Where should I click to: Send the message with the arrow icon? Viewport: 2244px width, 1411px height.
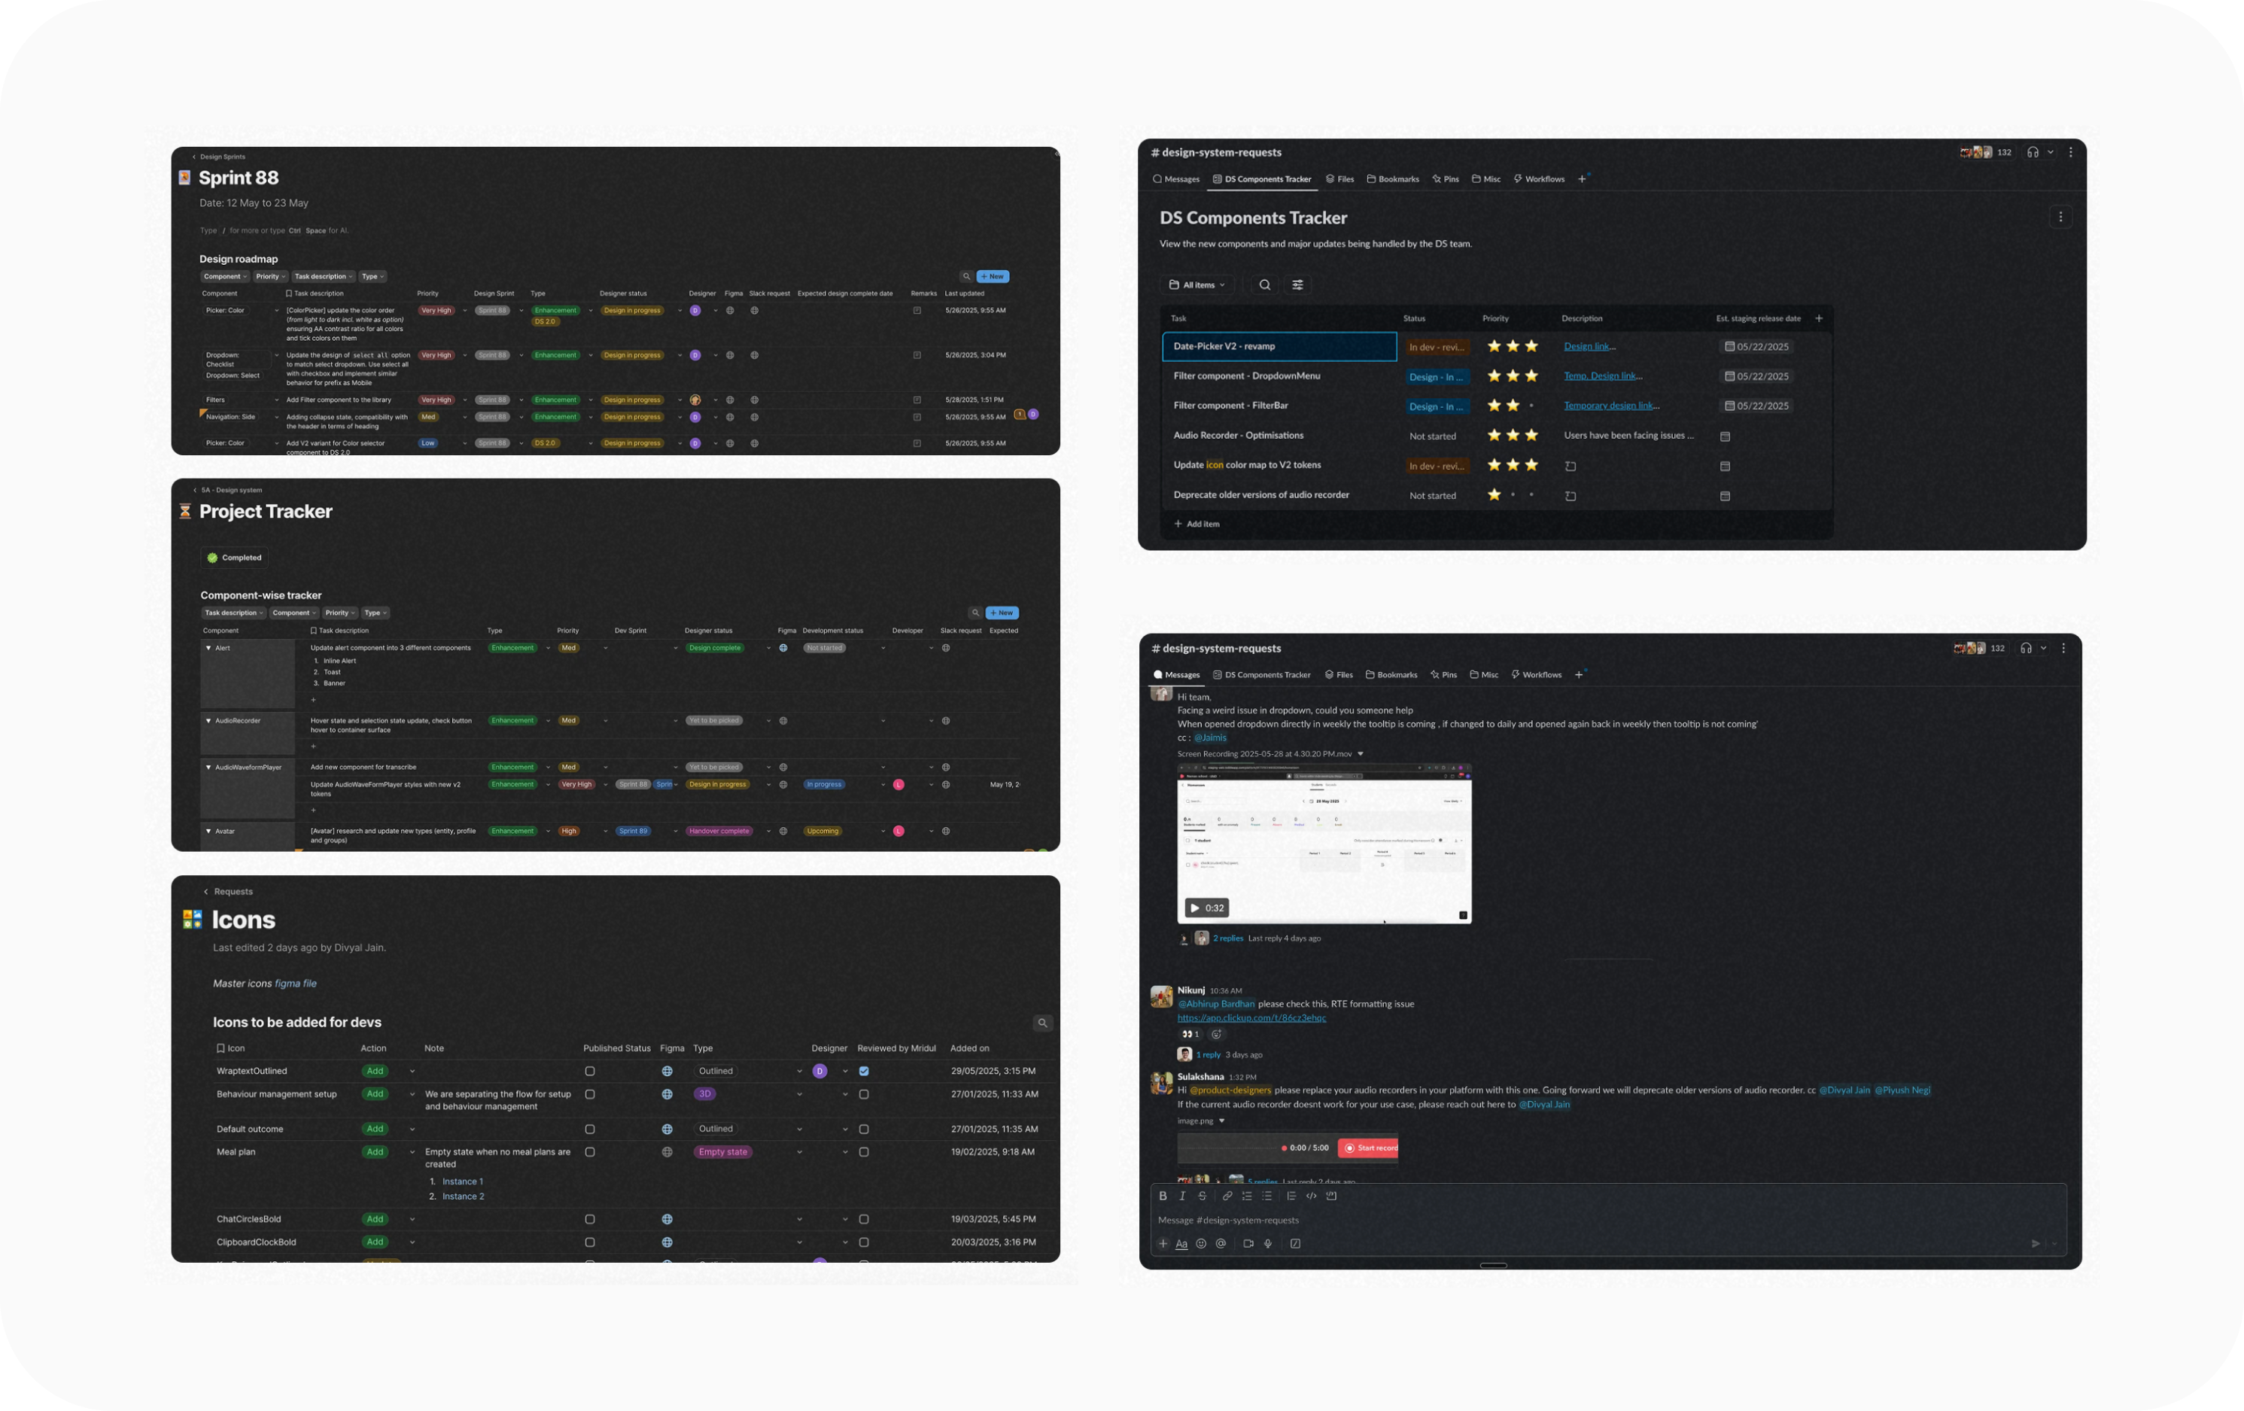(x=2036, y=1243)
